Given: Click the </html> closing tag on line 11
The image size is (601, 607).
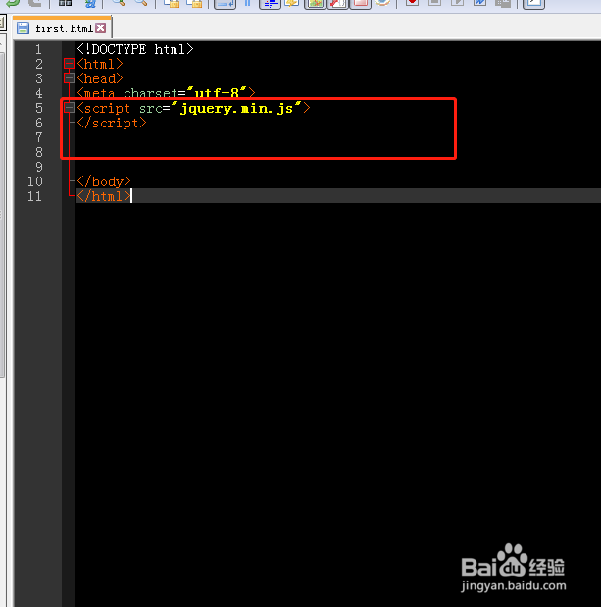Looking at the screenshot, I should pyautogui.click(x=104, y=196).
